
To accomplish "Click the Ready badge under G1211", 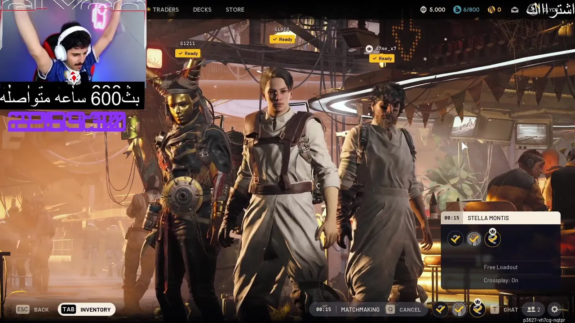I will (x=188, y=53).
